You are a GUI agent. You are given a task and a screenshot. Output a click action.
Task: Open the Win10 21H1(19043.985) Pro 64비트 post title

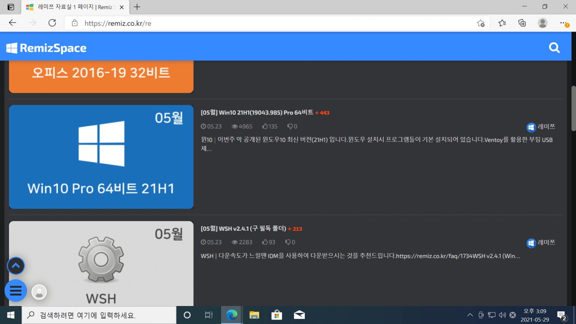coord(257,113)
